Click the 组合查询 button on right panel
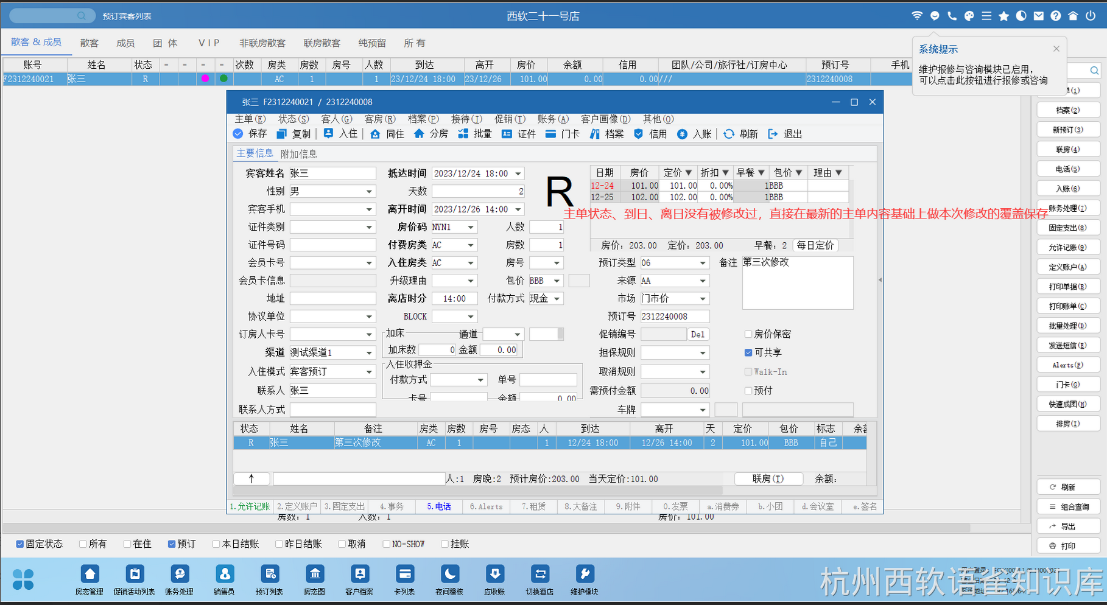This screenshot has width=1107, height=605. point(1069,506)
